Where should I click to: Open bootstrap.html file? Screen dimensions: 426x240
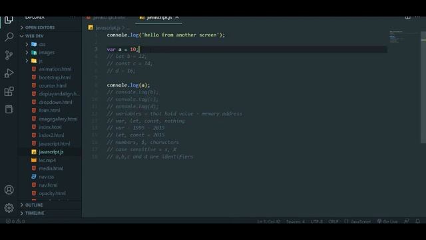click(55, 77)
